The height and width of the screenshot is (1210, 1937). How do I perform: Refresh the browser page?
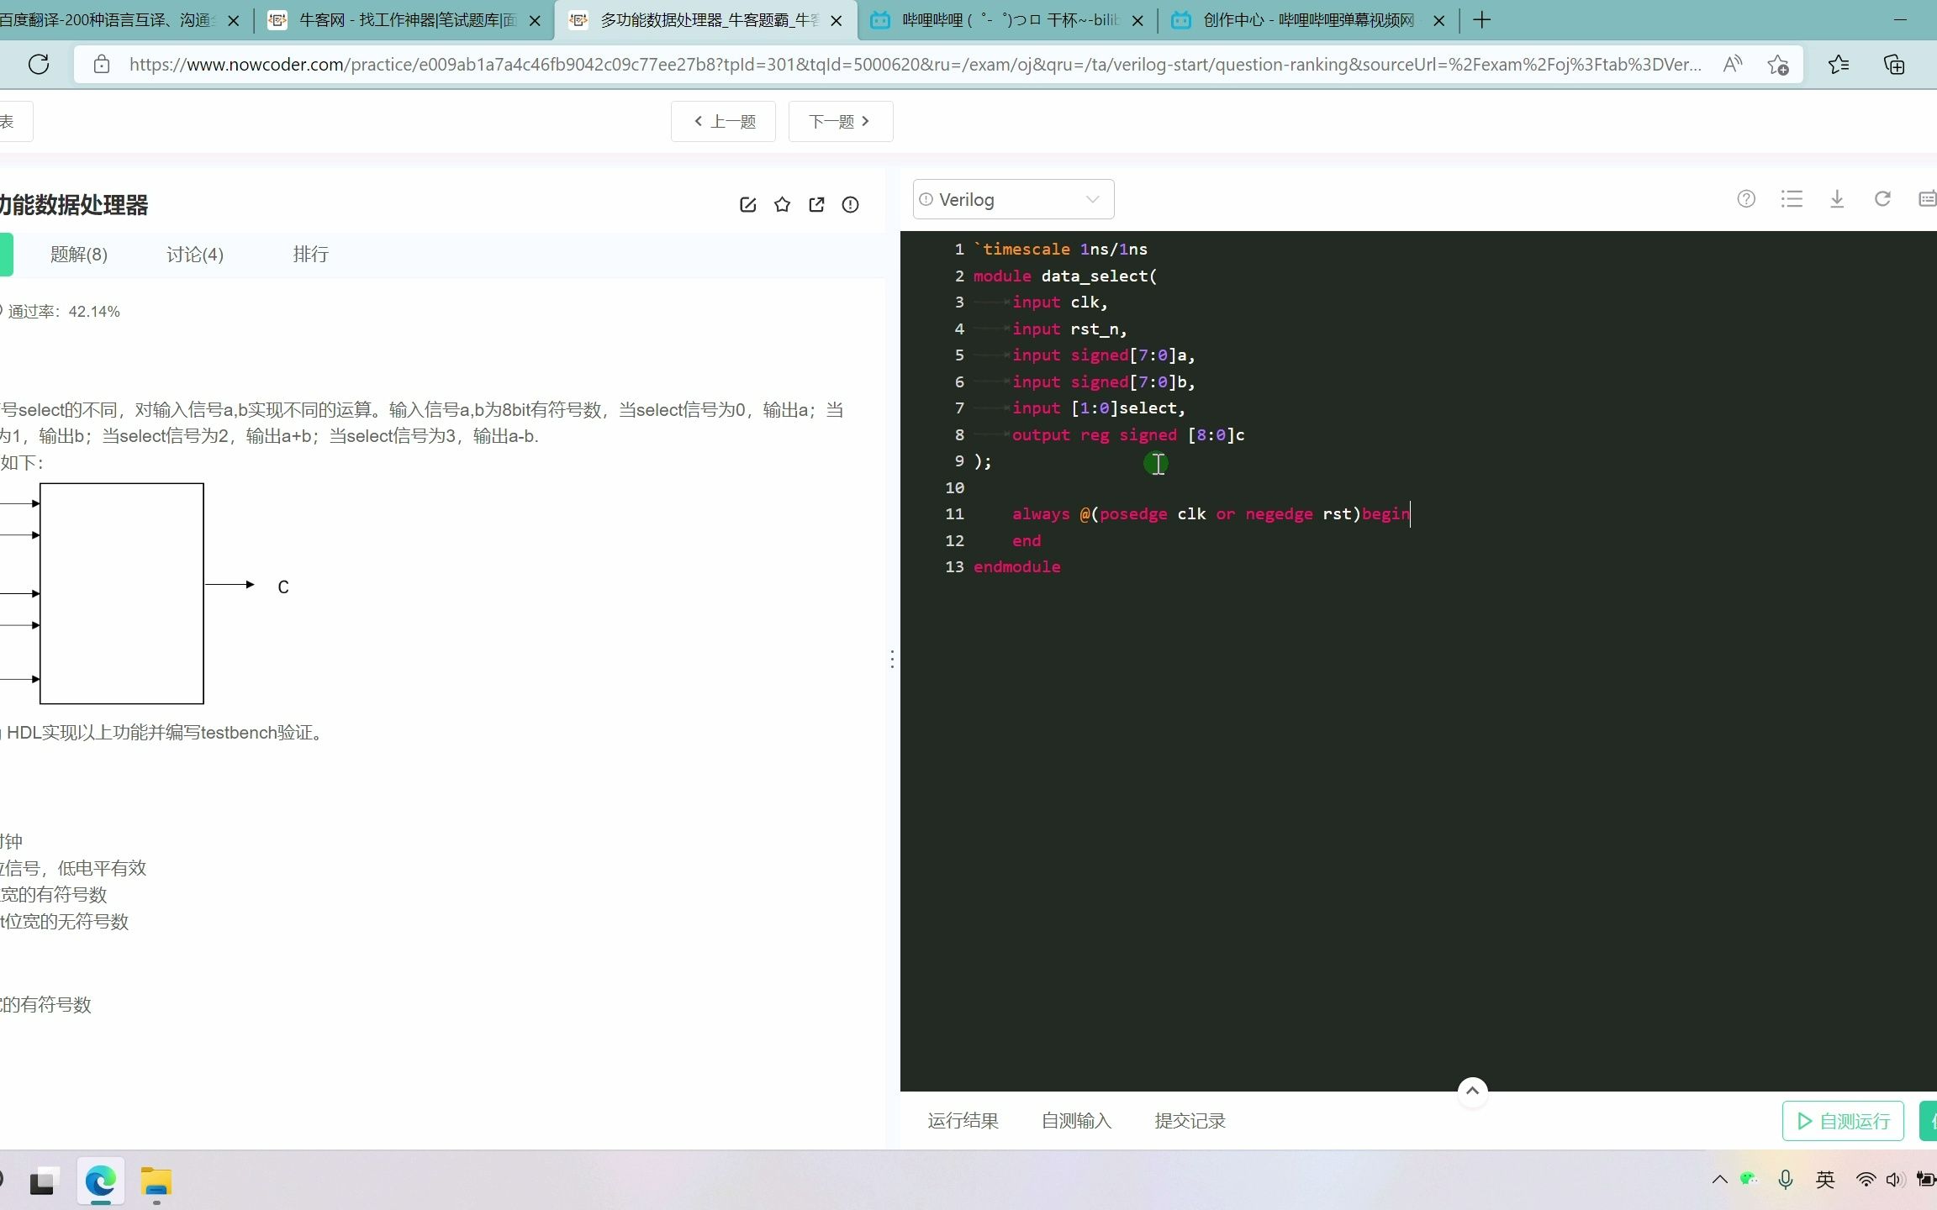point(39,65)
